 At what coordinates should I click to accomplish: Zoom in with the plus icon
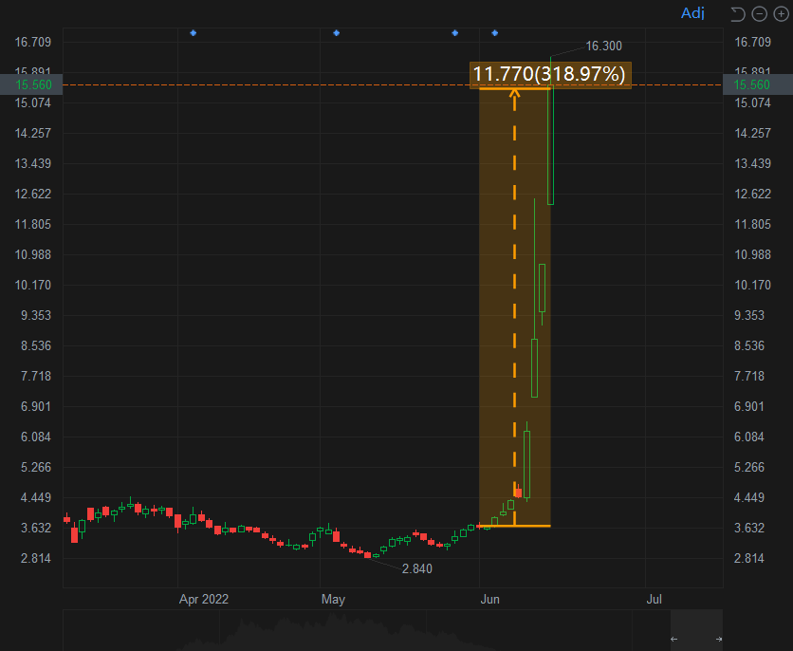[x=781, y=14]
